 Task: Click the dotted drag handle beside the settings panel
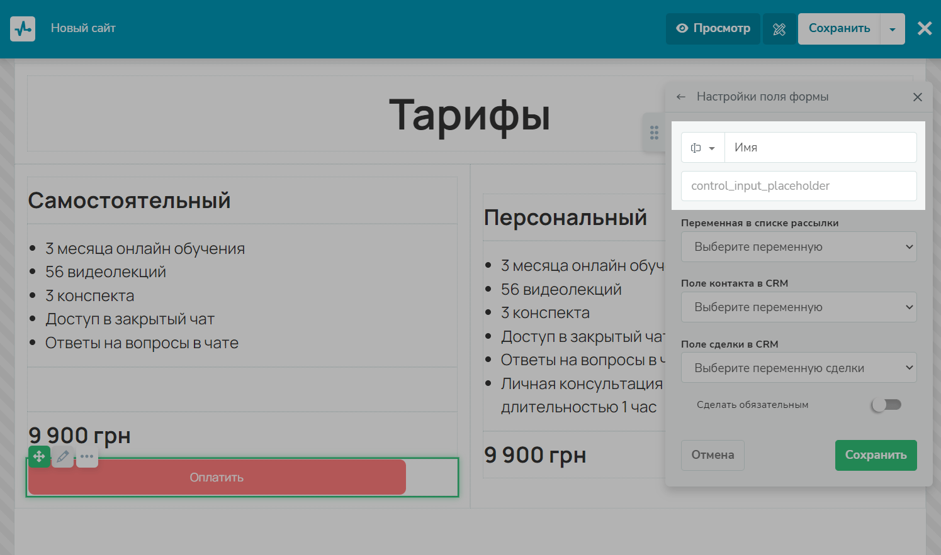point(654,132)
